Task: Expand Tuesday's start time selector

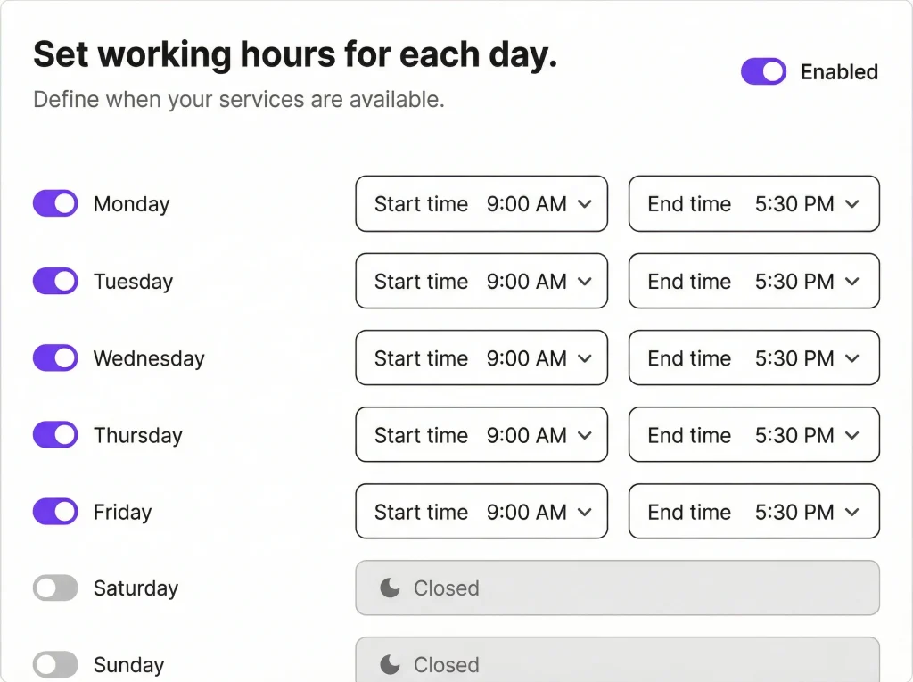Action: coord(481,281)
